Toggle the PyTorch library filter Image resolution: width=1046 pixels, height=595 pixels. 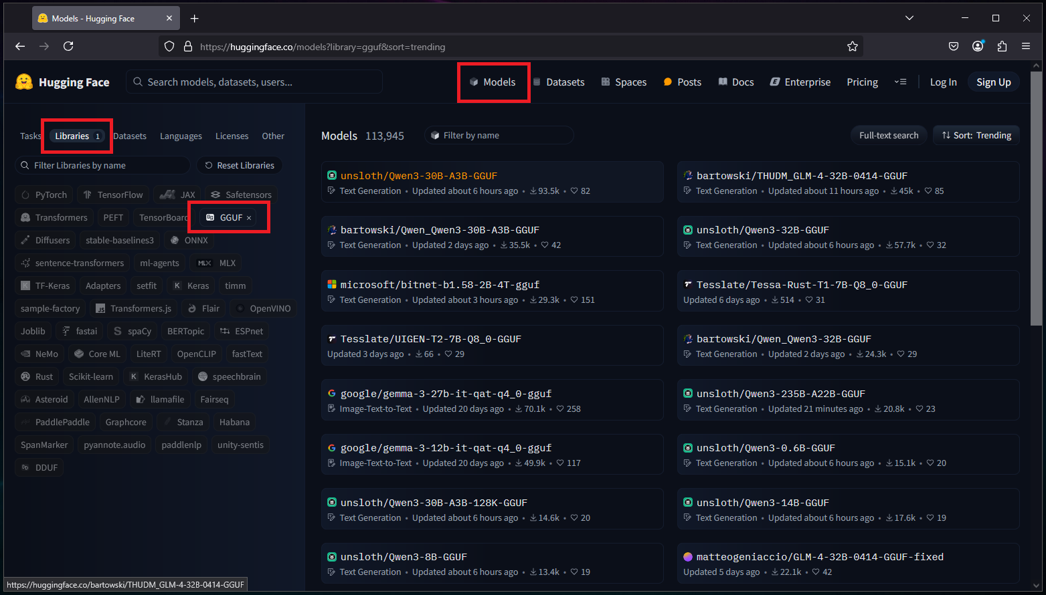pyautogui.click(x=44, y=195)
